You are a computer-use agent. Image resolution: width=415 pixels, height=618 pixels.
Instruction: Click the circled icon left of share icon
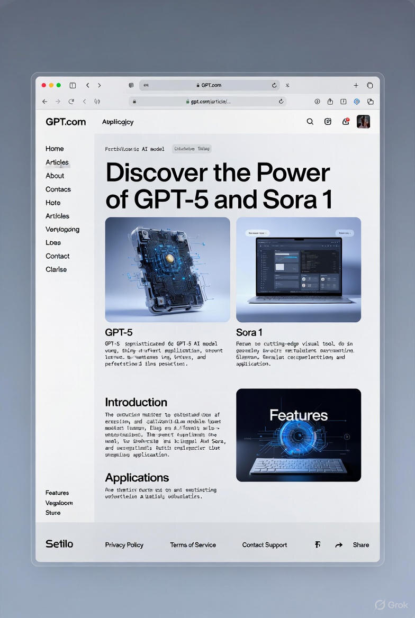click(317, 101)
